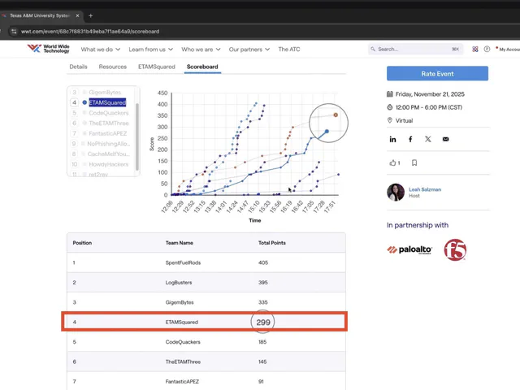The height and width of the screenshot is (390, 520).
Task: Click the Total Points column header
Action: [272, 243]
